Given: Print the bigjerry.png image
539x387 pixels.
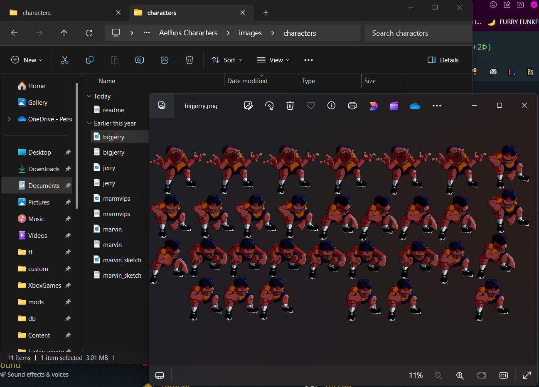Looking at the screenshot, I should point(352,106).
